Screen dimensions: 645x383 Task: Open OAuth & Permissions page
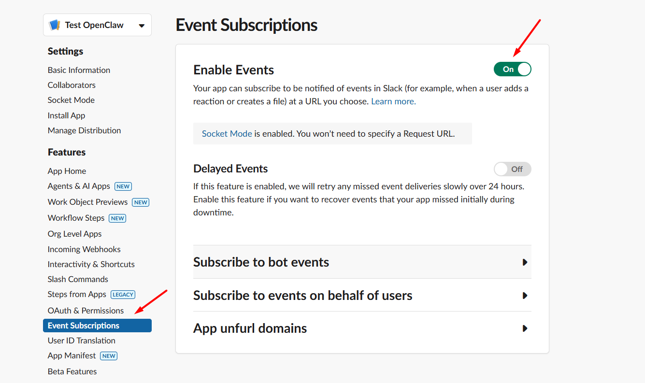(x=86, y=311)
